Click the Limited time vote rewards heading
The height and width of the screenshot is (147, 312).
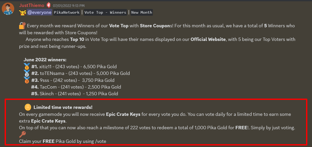tap(63, 107)
